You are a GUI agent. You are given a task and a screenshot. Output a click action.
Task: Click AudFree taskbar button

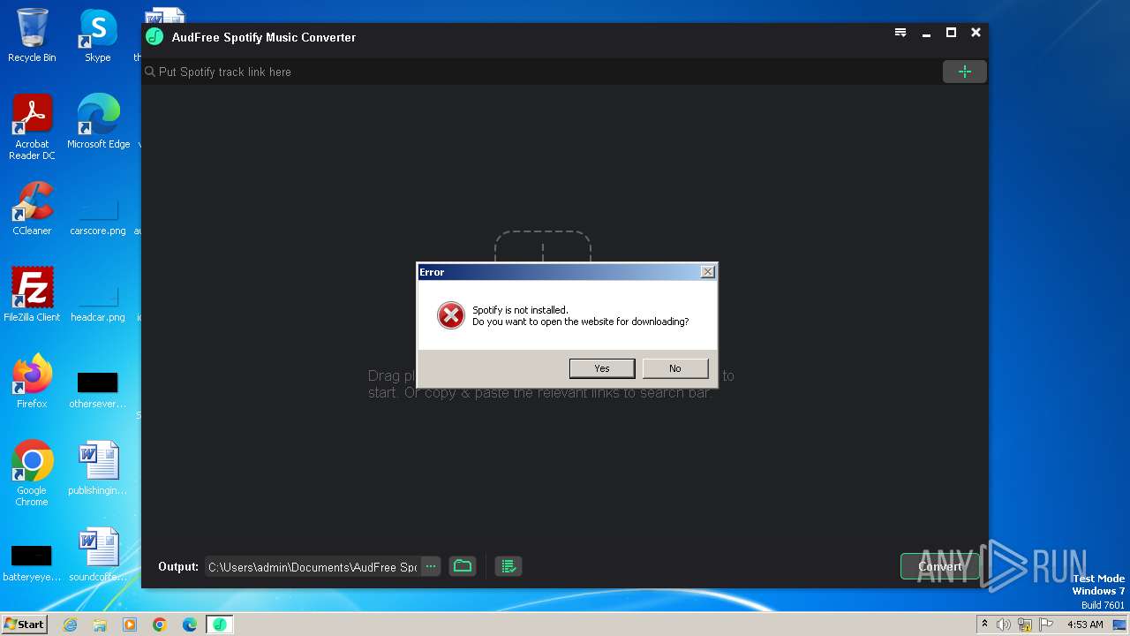tap(220, 625)
